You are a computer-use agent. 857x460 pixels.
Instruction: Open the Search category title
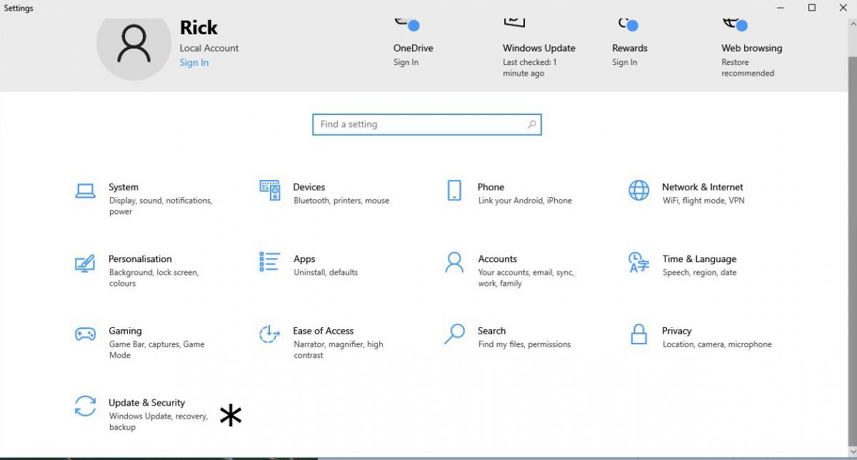point(492,331)
